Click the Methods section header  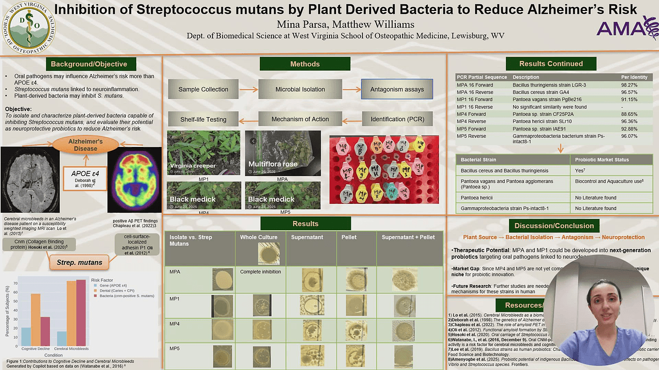click(x=305, y=64)
